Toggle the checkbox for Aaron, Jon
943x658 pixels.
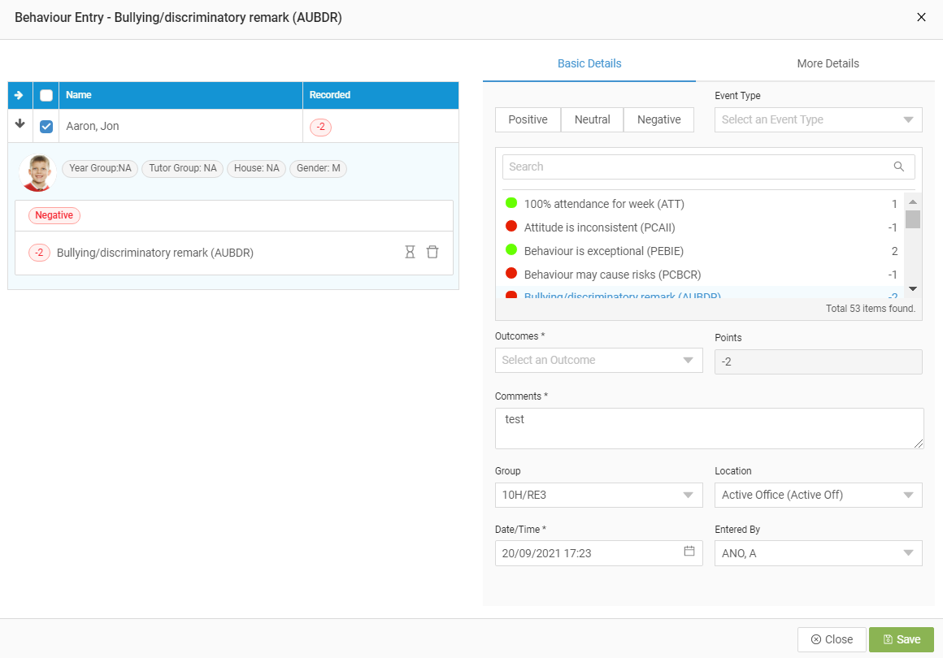[x=46, y=127]
